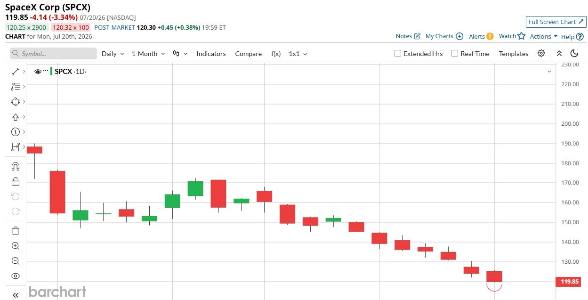Collapse the drawing toolbar with double chevron
Image resolution: width=588 pixels, height=300 pixels.
[x=15, y=295]
